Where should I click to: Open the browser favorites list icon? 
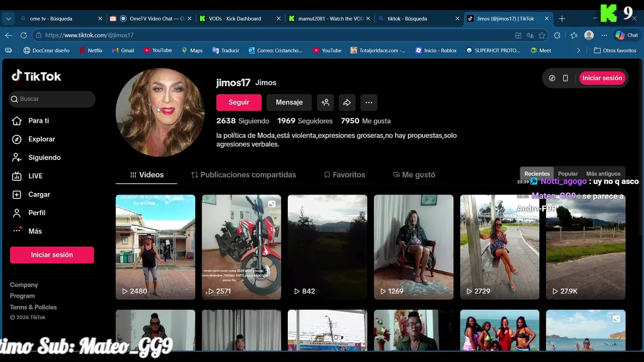pyautogui.click(x=574, y=35)
